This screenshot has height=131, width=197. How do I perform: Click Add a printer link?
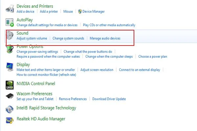(x=49, y=11)
